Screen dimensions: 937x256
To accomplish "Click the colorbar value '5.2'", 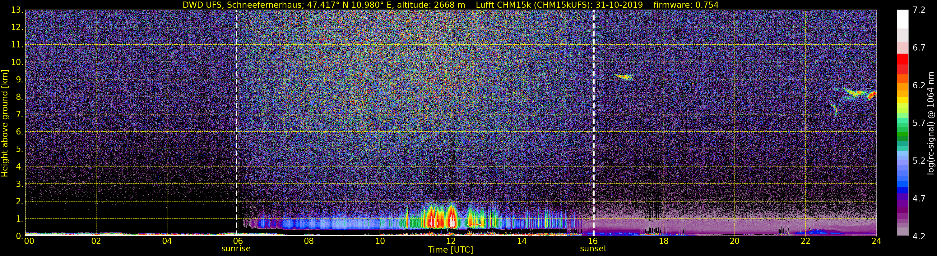I will click(x=919, y=161).
